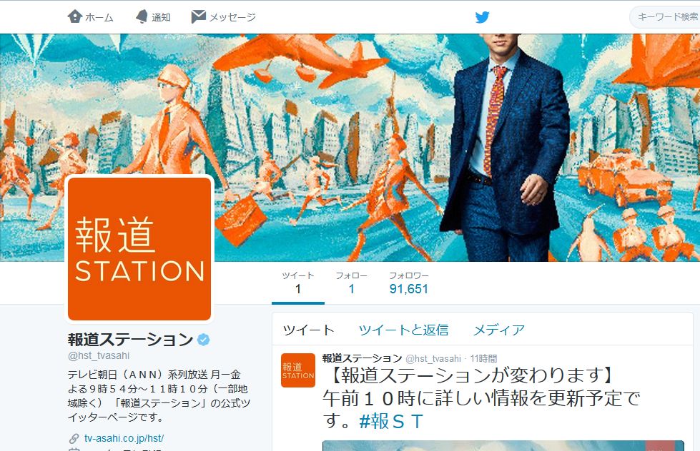The height and width of the screenshot is (451, 700).
Task: Click the #報ST hashtag
Action: (390, 421)
